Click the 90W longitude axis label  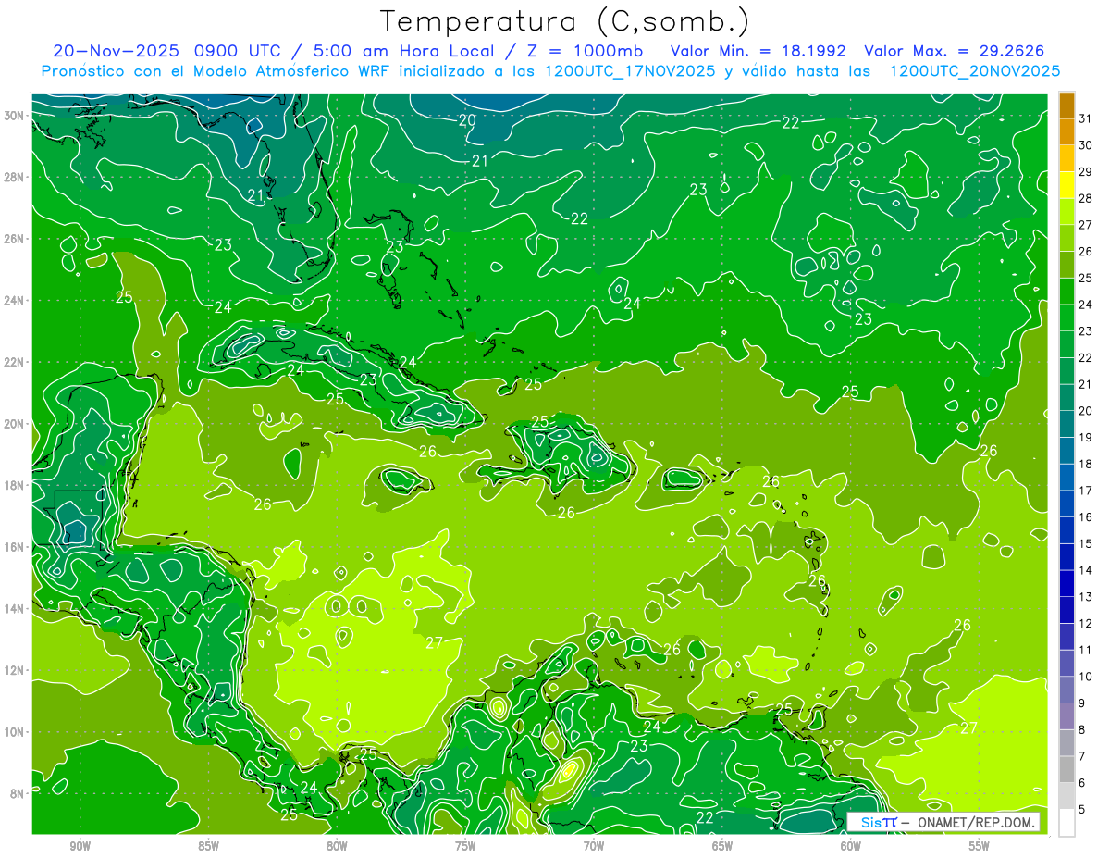tap(80, 846)
